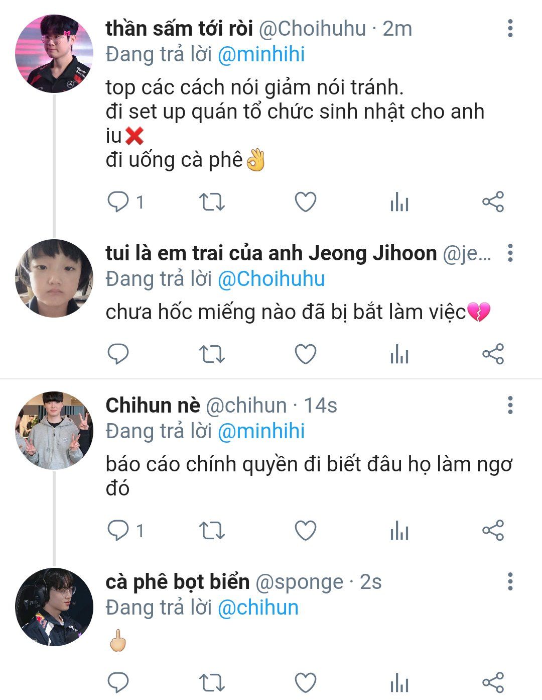Share the Choihuhu tweet
This screenshot has width=542, height=700.
(493, 202)
